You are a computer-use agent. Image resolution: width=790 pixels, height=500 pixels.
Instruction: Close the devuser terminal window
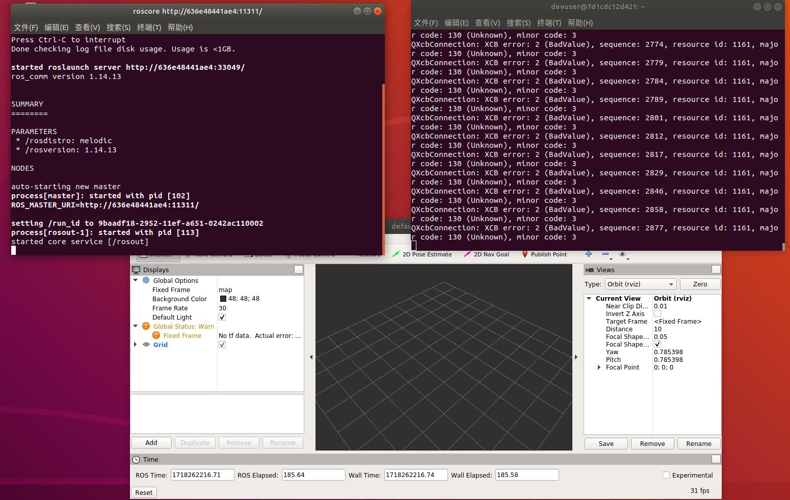coord(778,7)
